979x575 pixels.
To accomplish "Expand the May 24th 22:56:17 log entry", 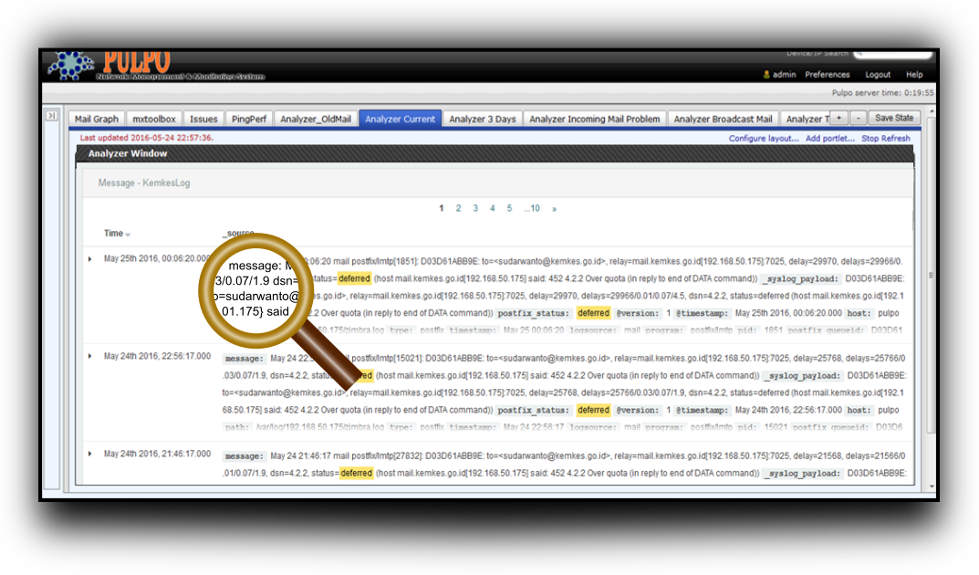I will (x=89, y=356).
